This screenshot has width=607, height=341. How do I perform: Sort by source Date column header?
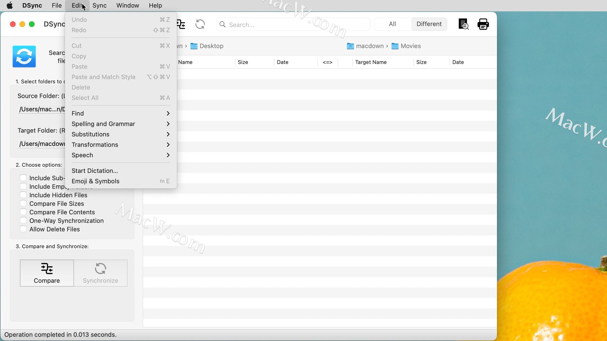click(x=296, y=62)
